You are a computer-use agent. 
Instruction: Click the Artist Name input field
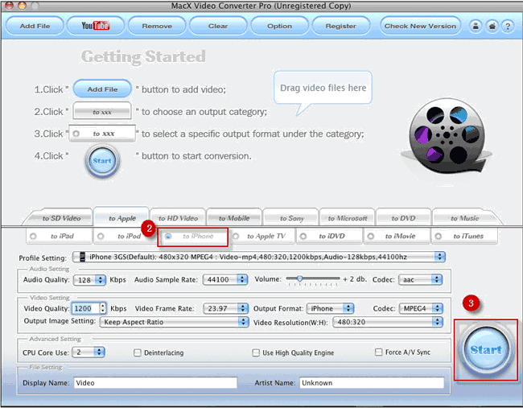(x=372, y=382)
